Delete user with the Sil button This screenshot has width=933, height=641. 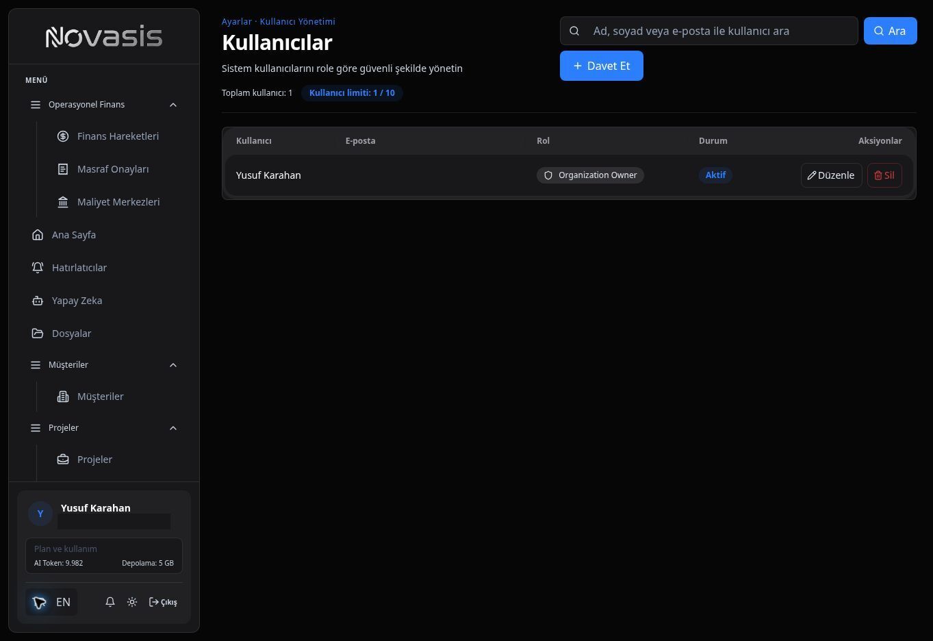[884, 175]
